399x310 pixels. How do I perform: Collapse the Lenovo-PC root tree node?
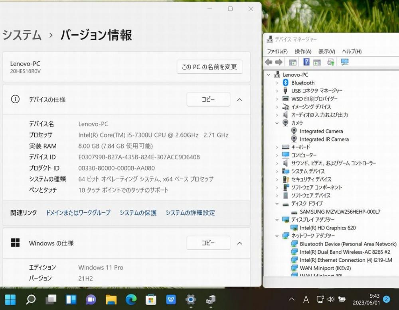pos(269,75)
